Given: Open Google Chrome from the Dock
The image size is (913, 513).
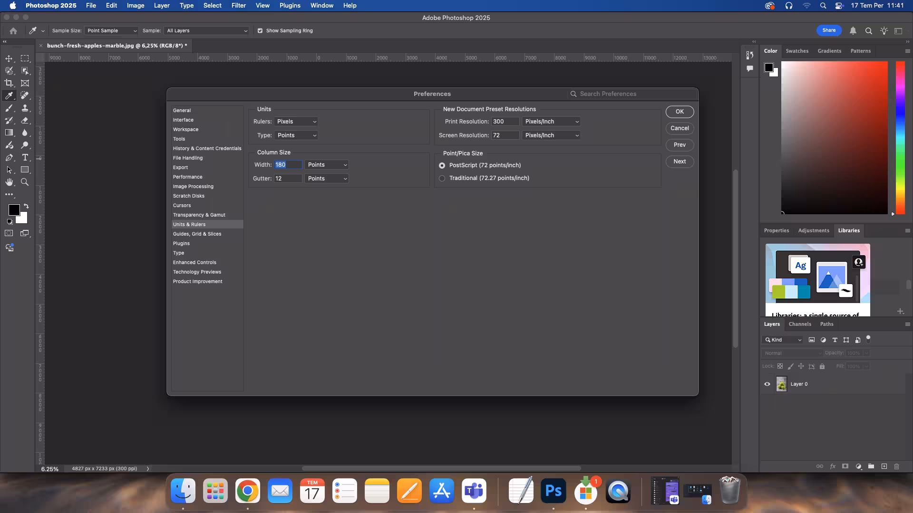Looking at the screenshot, I should 248,491.
